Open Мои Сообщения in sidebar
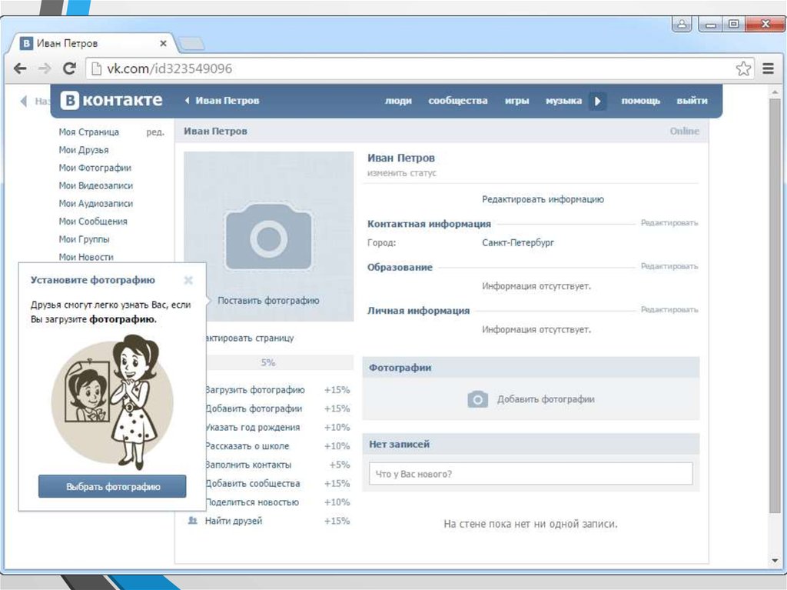Viewport: 787px width, 590px height. [93, 221]
